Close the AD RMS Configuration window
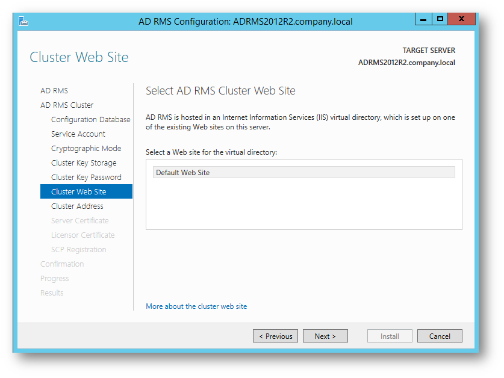This screenshot has height=378, width=504. (462, 19)
